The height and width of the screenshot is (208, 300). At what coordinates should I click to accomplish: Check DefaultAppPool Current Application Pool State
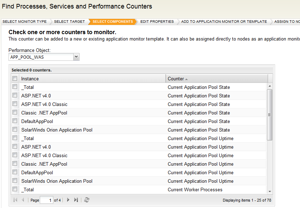coord(15,121)
